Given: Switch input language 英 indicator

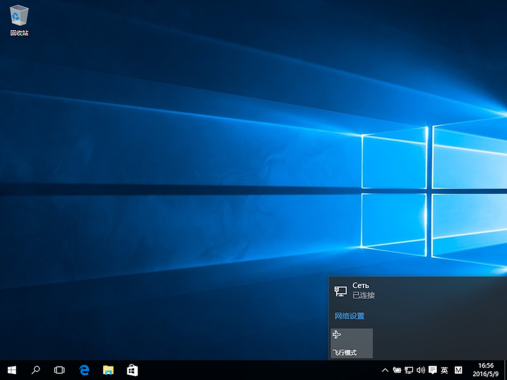Looking at the screenshot, I should [445, 370].
